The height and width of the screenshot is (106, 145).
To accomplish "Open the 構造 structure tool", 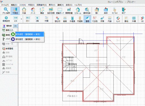I will coord(42,11).
